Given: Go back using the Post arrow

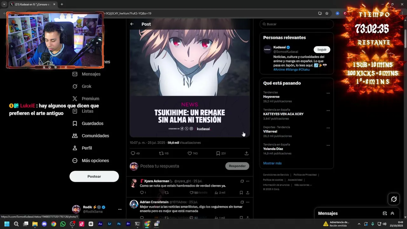Looking at the screenshot, I should [132, 24].
